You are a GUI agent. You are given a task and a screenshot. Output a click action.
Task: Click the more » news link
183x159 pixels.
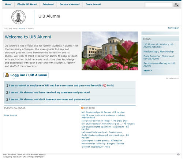148,71
